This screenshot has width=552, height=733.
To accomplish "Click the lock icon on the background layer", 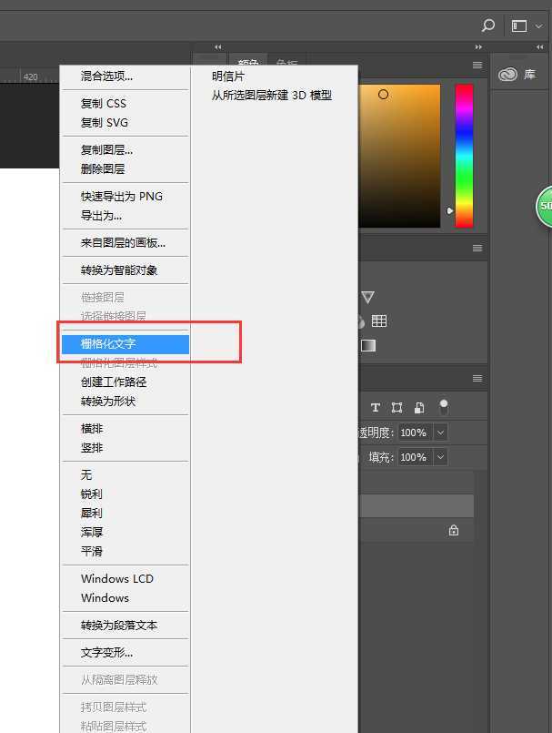I will pos(454,530).
